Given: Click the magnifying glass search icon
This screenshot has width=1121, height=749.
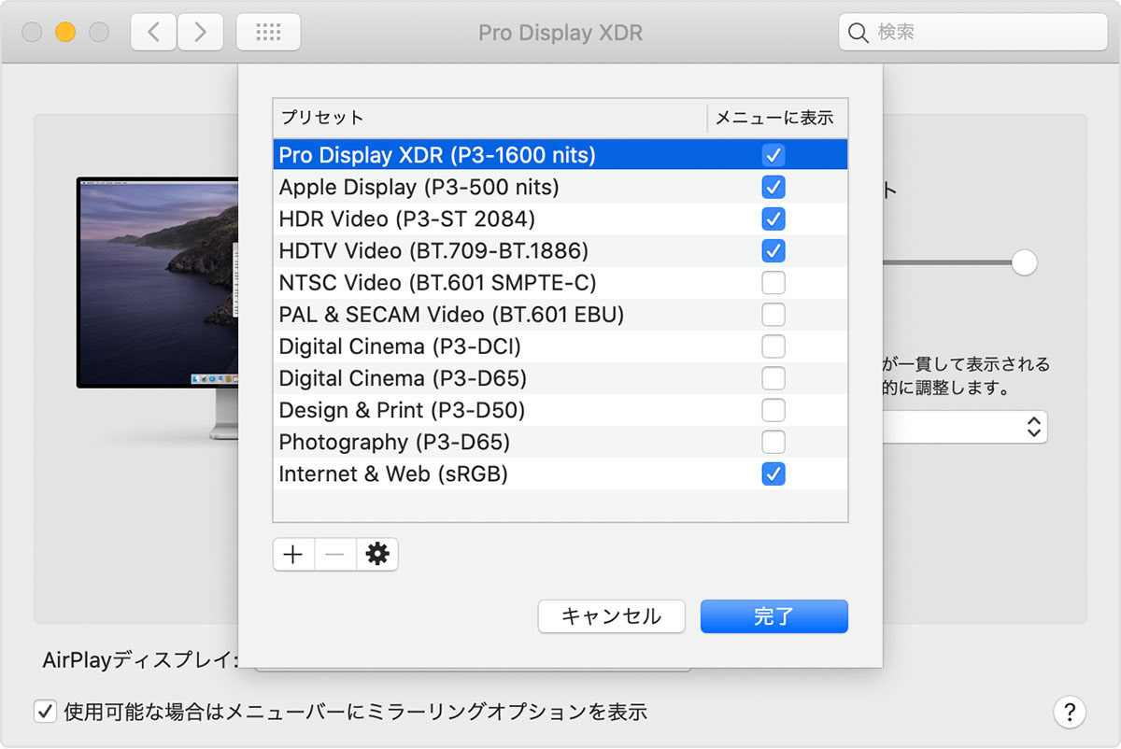Looking at the screenshot, I should [x=858, y=33].
